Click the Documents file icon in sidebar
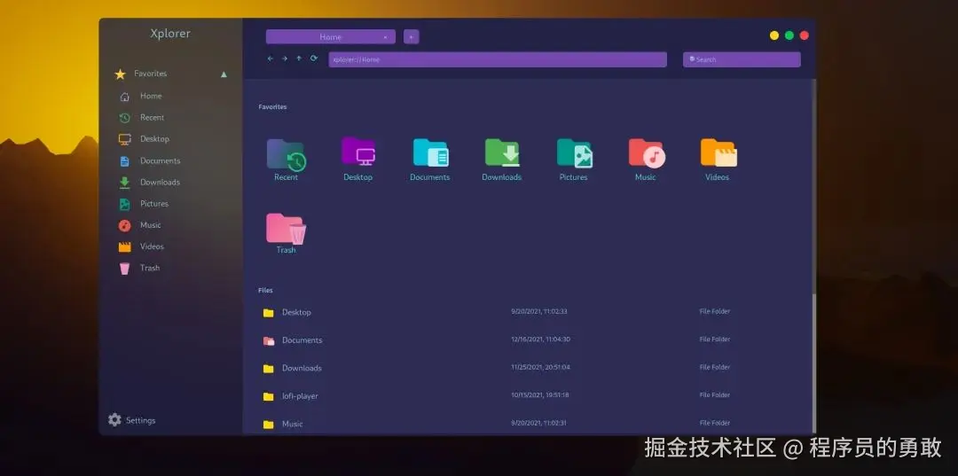Screen dimensions: 958x476 [x=125, y=161]
